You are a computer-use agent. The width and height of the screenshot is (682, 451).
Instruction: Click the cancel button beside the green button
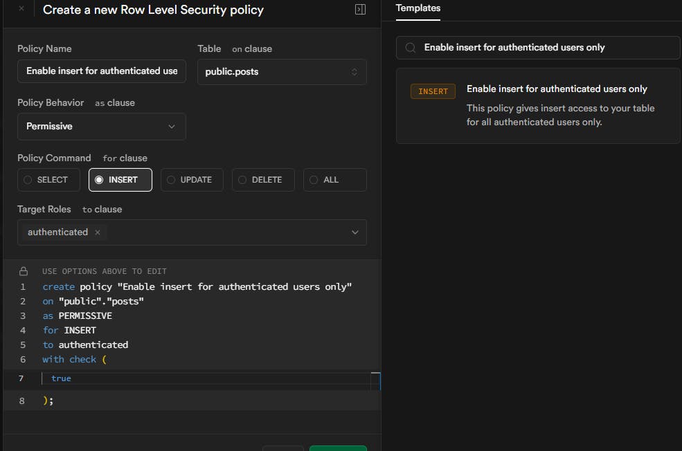click(282, 448)
